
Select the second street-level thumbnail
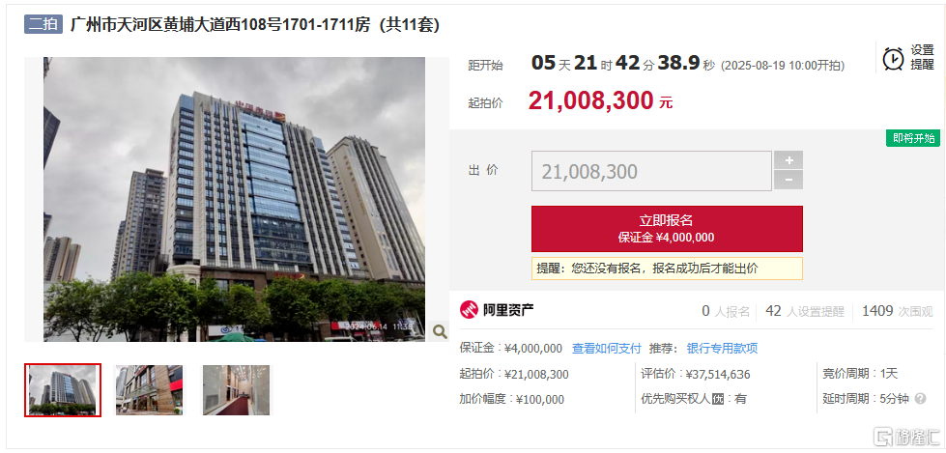pyautogui.click(x=149, y=389)
